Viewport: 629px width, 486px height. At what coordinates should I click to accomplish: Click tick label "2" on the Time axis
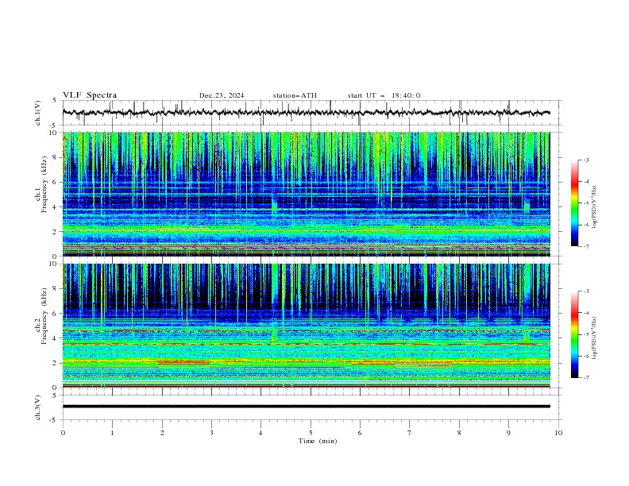pyautogui.click(x=162, y=433)
